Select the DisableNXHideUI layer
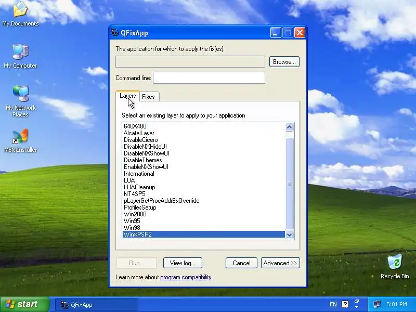Viewport: 416px width, 312px height. (204, 147)
